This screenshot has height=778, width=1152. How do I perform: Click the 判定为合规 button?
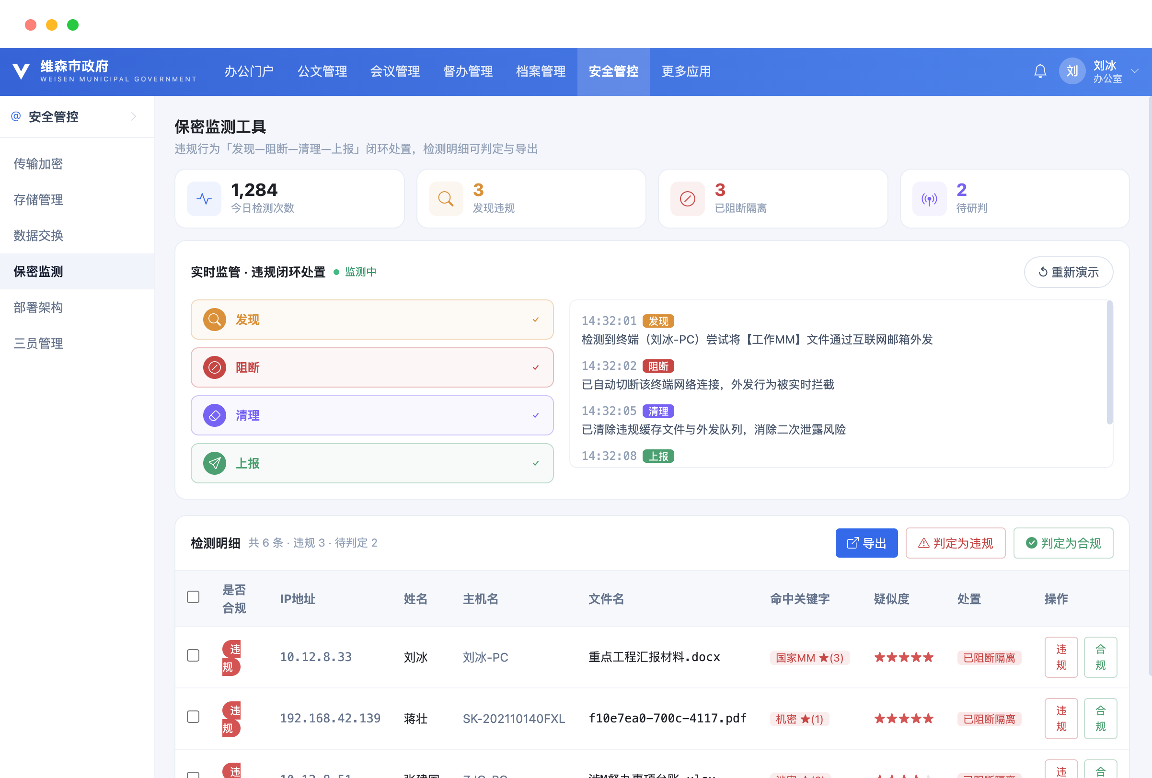point(1063,543)
